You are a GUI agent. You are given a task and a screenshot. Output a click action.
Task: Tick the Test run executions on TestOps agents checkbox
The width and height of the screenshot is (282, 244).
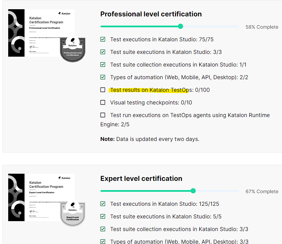pyautogui.click(x=103, y=115)
